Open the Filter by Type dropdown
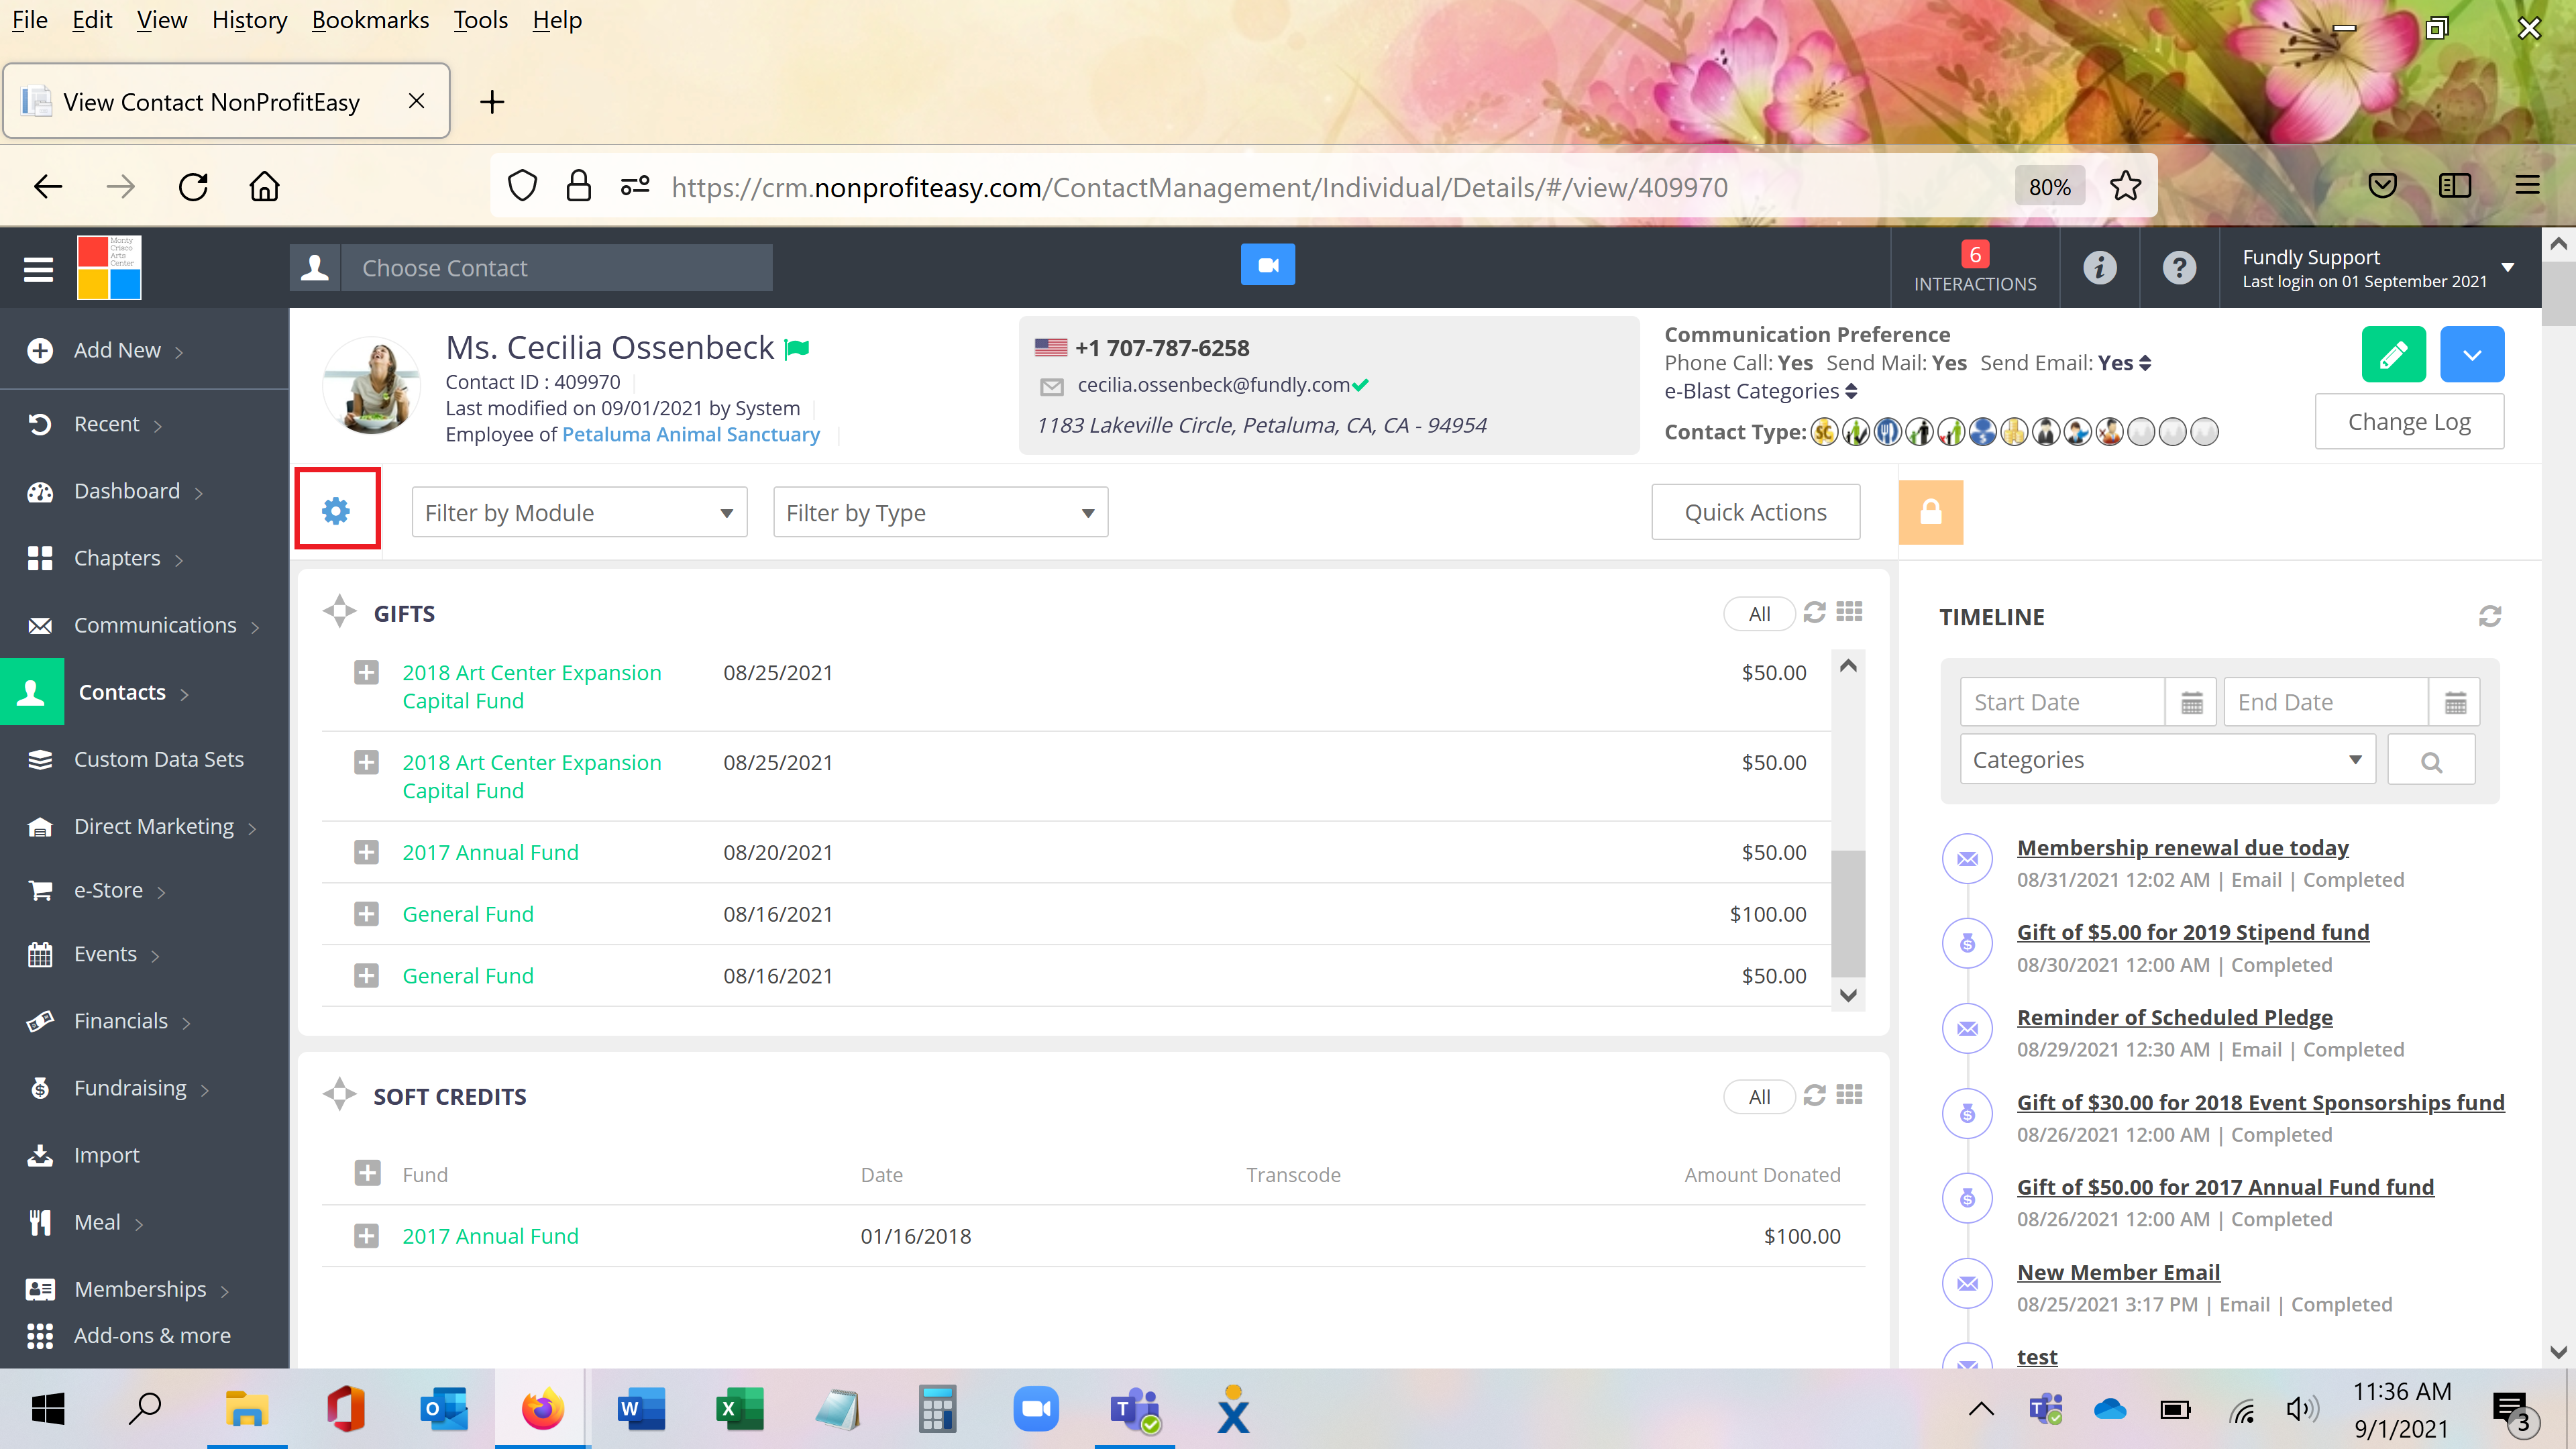The width and height of the screenshot is (2576, 1449). pyautogui.click(x=940, y=512)
